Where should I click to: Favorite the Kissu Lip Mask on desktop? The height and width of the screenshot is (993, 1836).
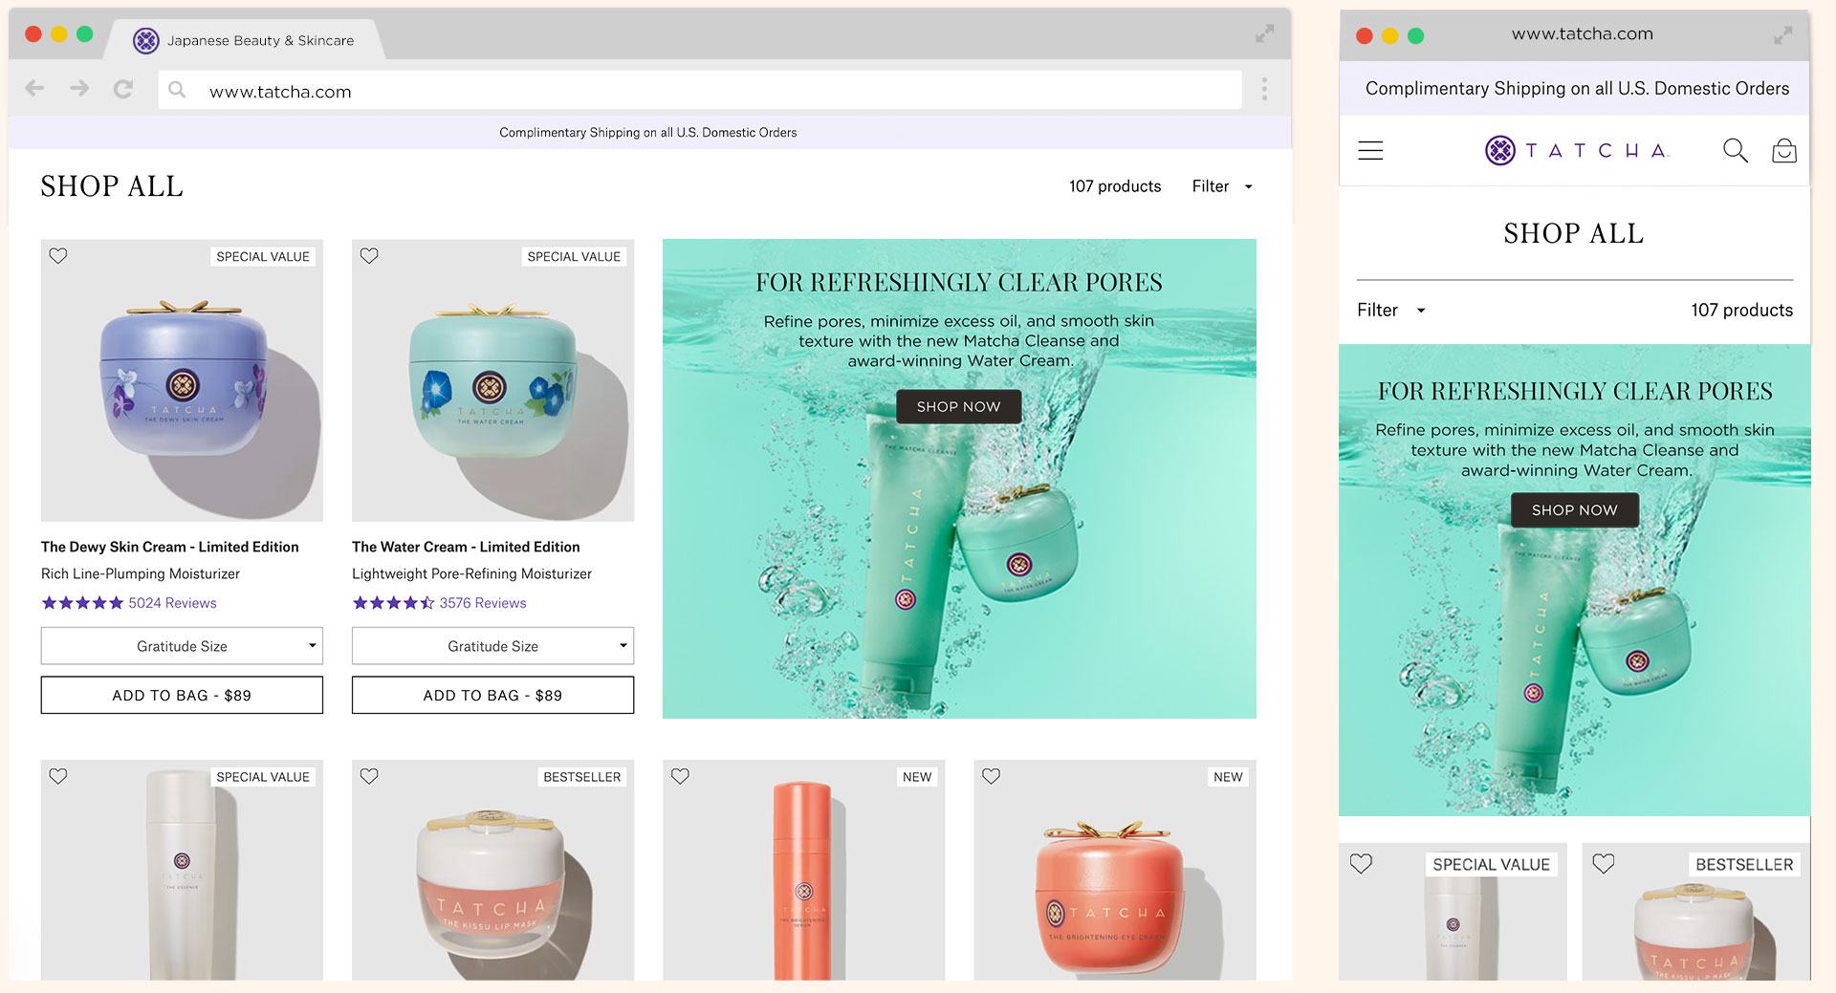tap(369, 776)
